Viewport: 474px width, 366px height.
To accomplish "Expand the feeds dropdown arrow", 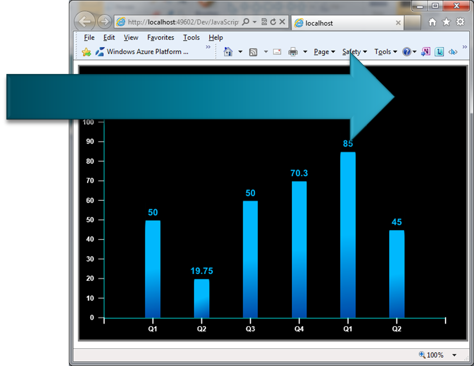I will (x=265, y=52).
